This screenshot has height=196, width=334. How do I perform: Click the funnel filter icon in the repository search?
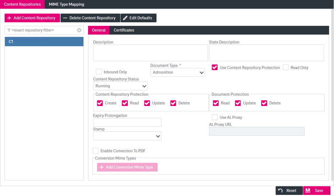tap(9, 30)
